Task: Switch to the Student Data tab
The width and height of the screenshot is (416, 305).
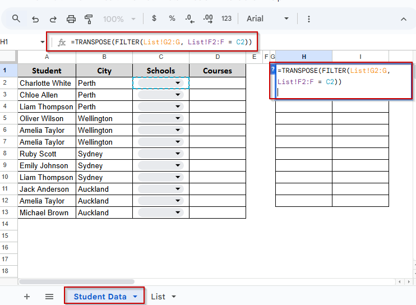Action: 100,297
